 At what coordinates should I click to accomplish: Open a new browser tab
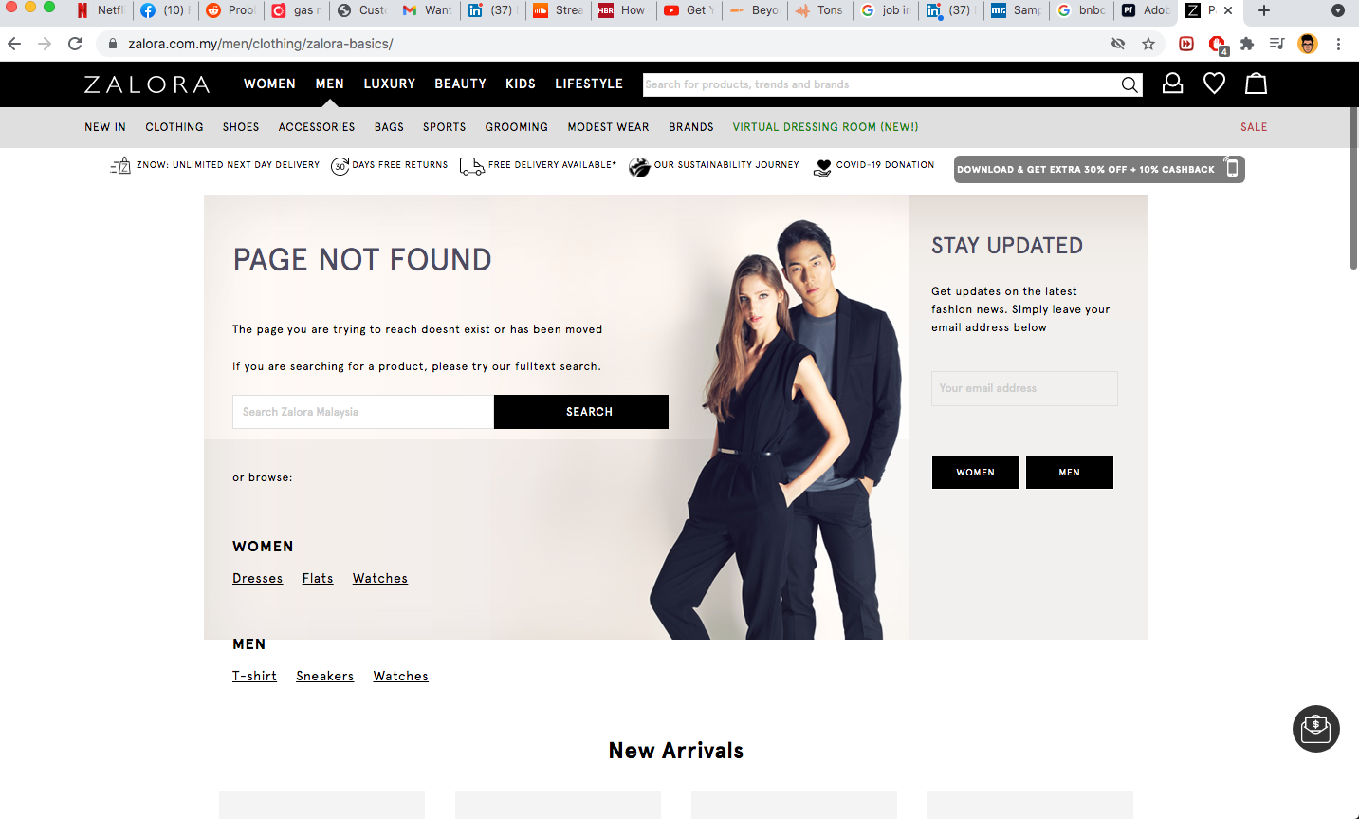tap(1264, 10)
